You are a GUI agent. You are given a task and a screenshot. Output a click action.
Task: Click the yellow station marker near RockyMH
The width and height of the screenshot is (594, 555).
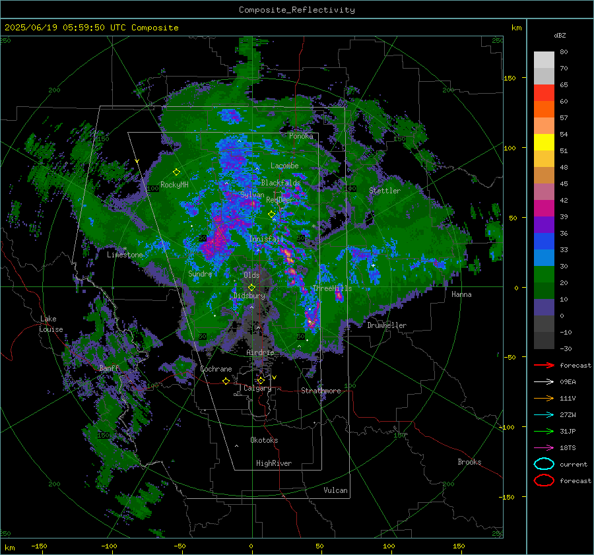pos(176,172)
